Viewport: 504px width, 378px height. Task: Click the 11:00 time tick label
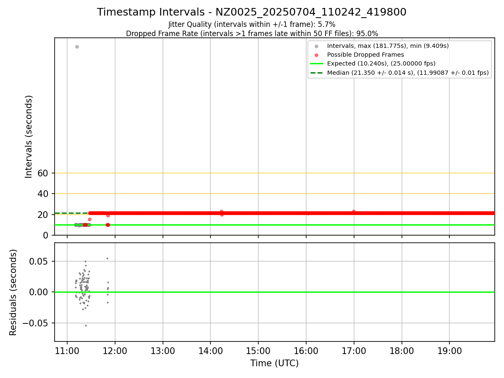tap(67, 351)
